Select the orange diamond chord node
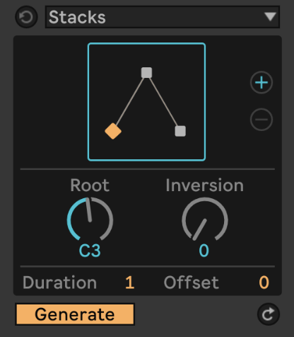 113,131
